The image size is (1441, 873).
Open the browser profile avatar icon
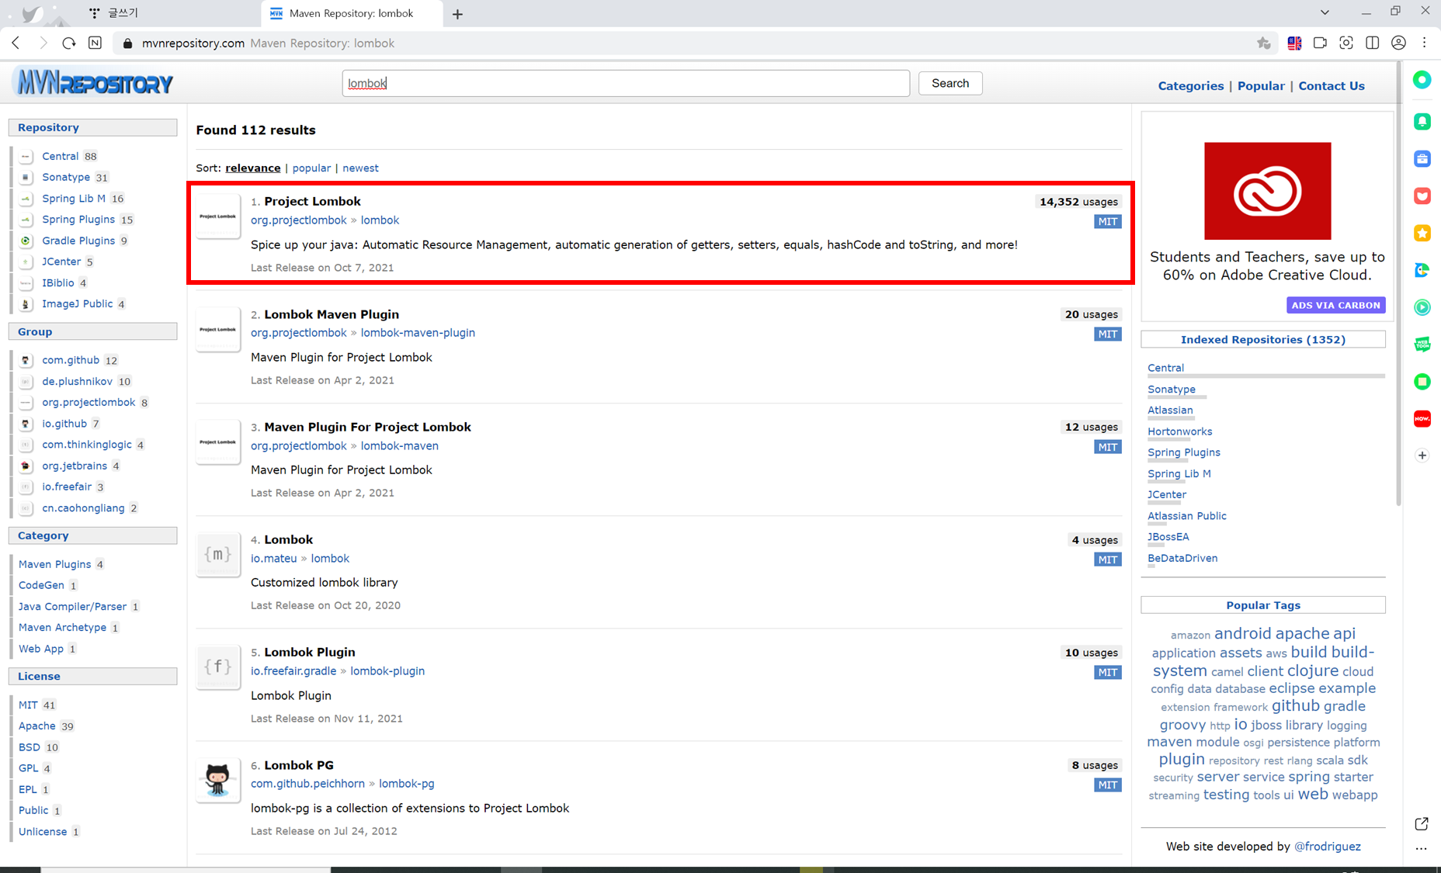click(x=1398, y=43)
